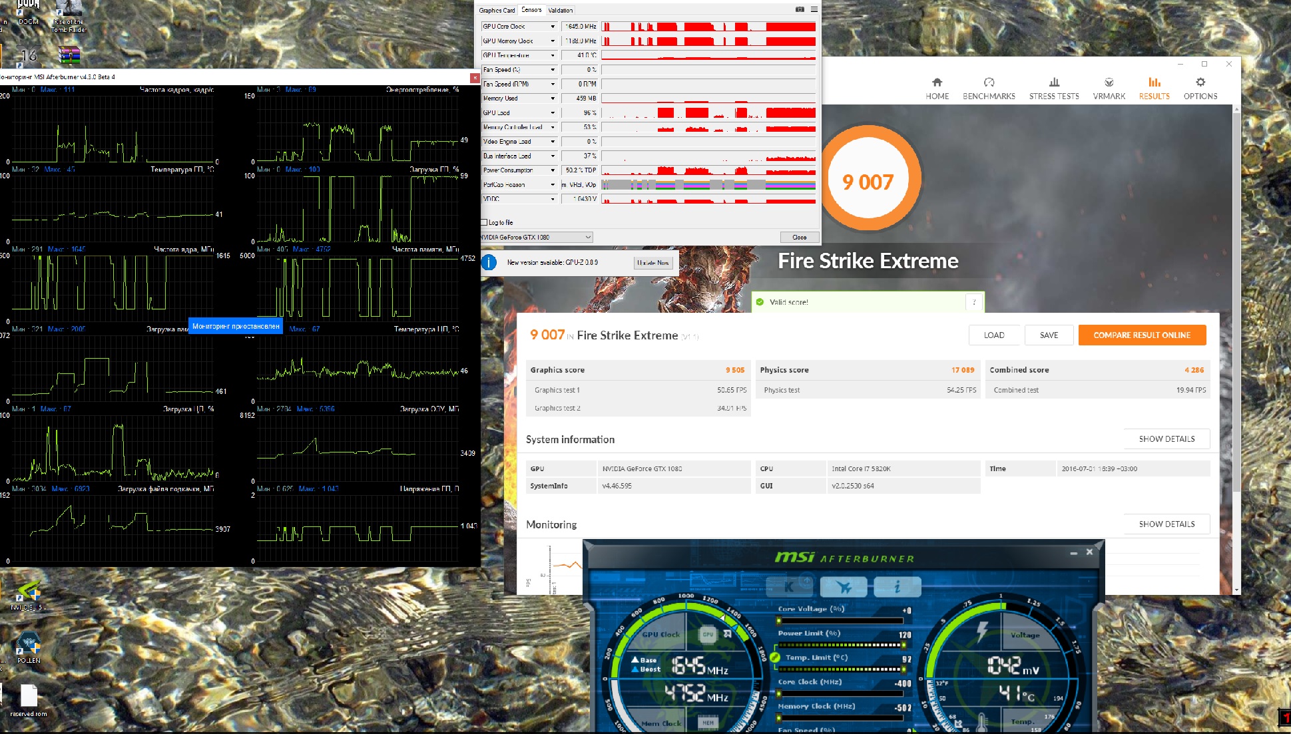Image resolution: width=1291 pixels, height=734 pixels.
Task: Click Afterburner airplane OC scanner button
Action: coord(844,587)
